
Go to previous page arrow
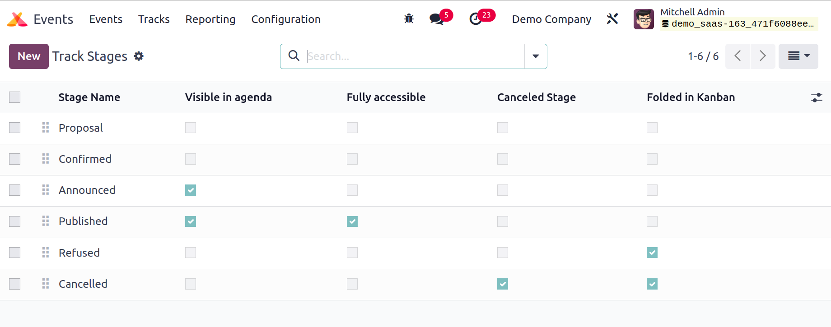click(x=738, y=56)
